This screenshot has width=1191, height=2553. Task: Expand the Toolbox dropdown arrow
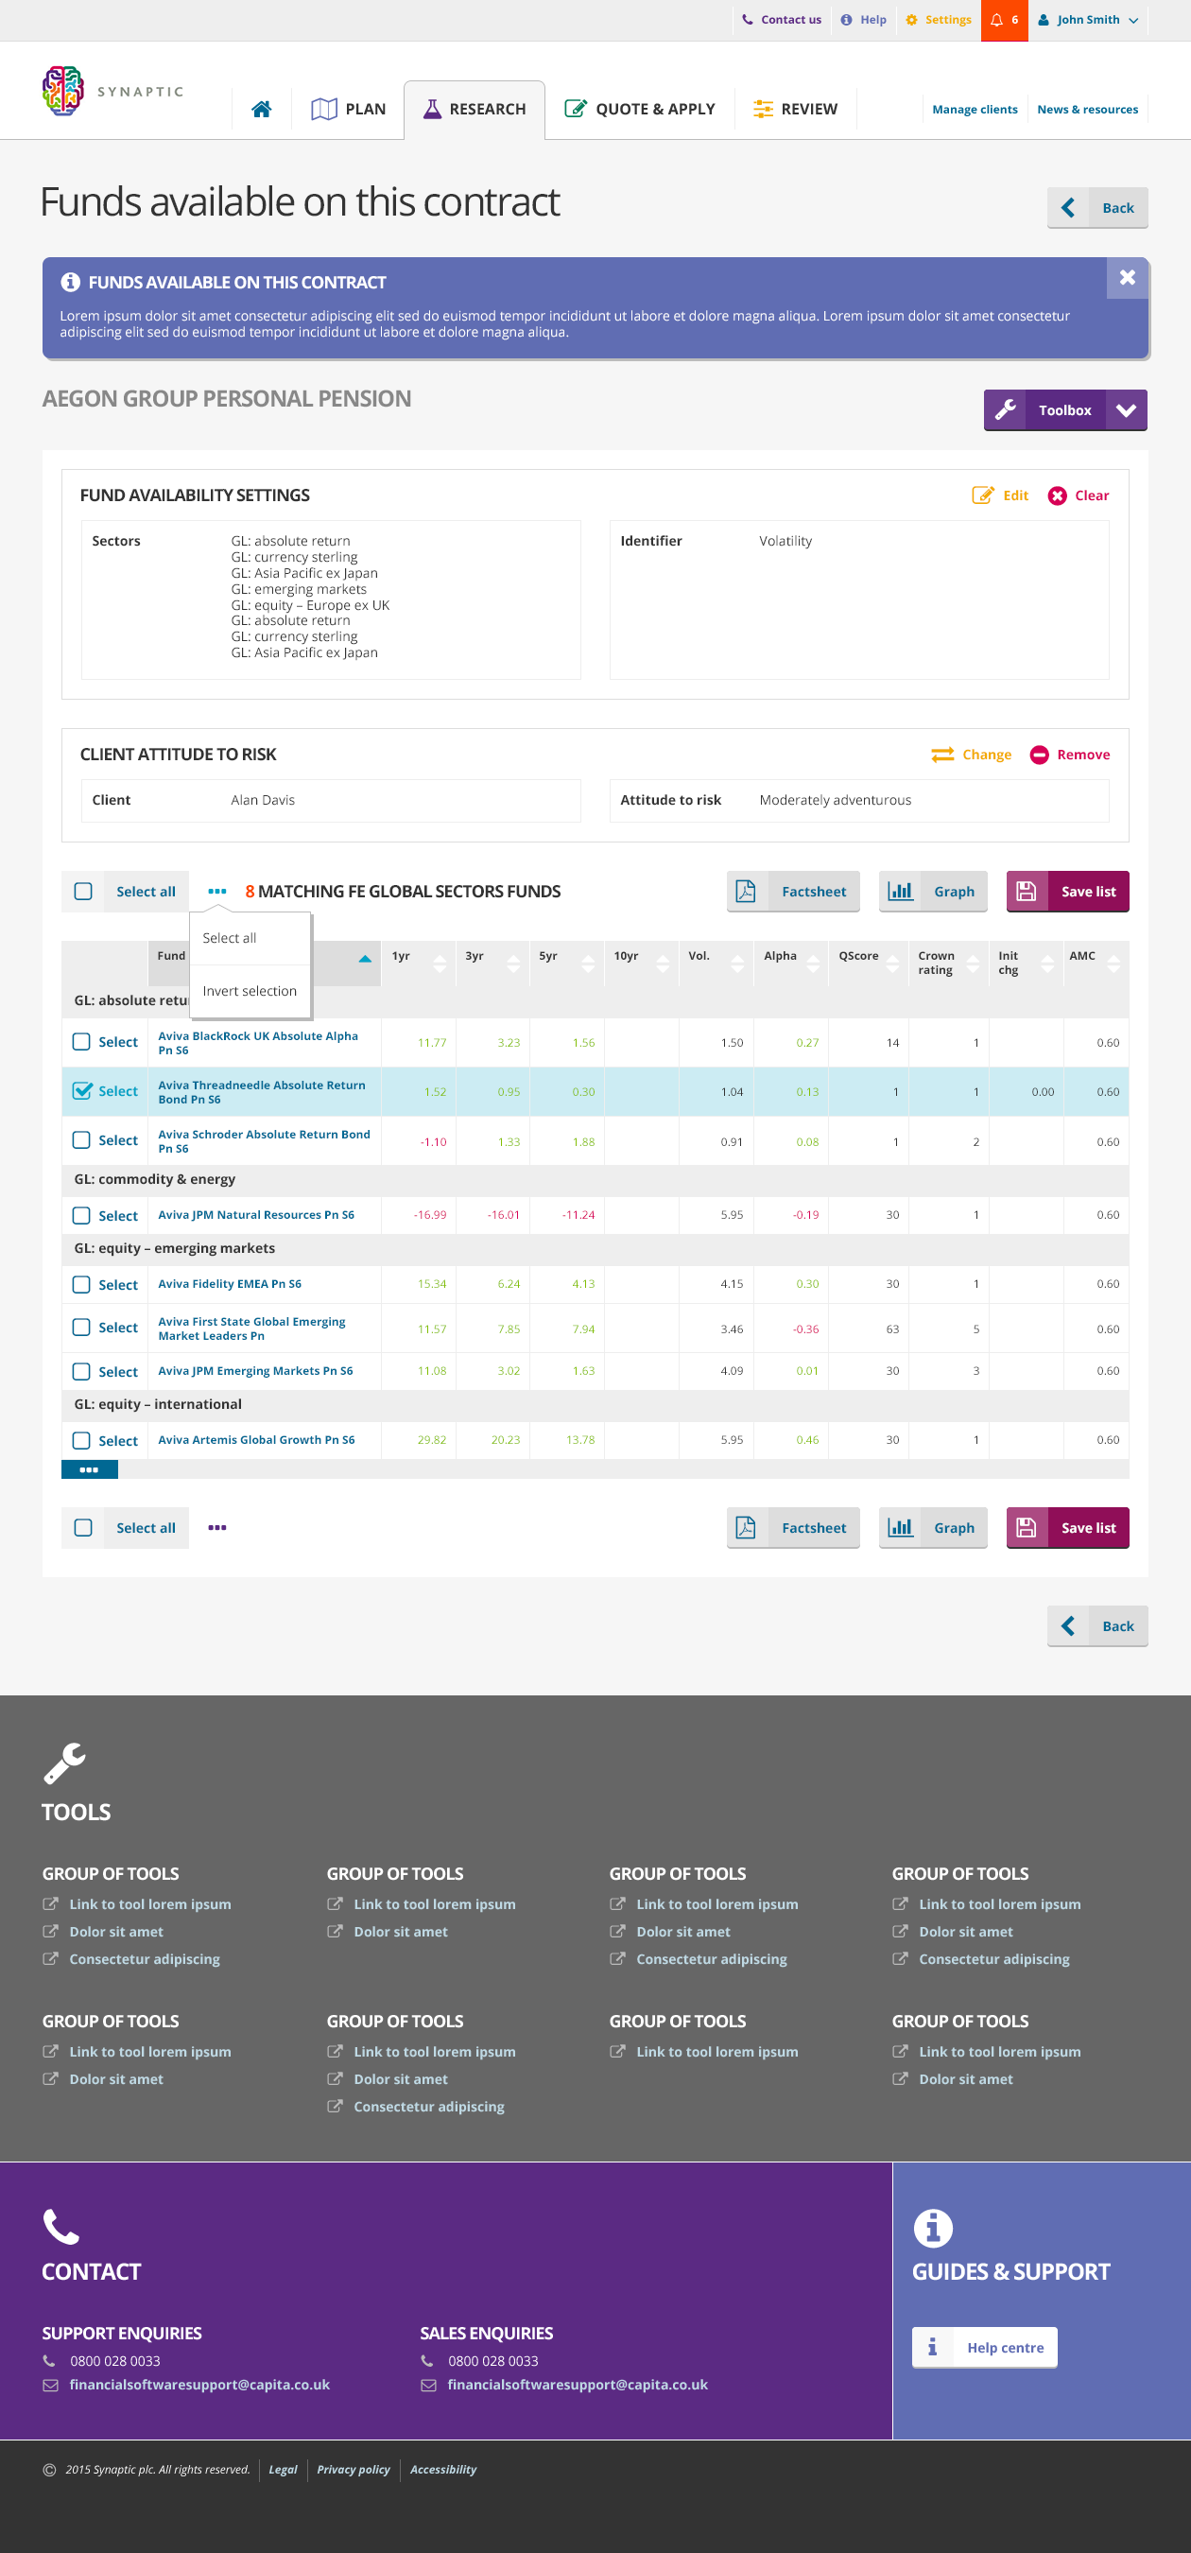tap(1126, 410)
